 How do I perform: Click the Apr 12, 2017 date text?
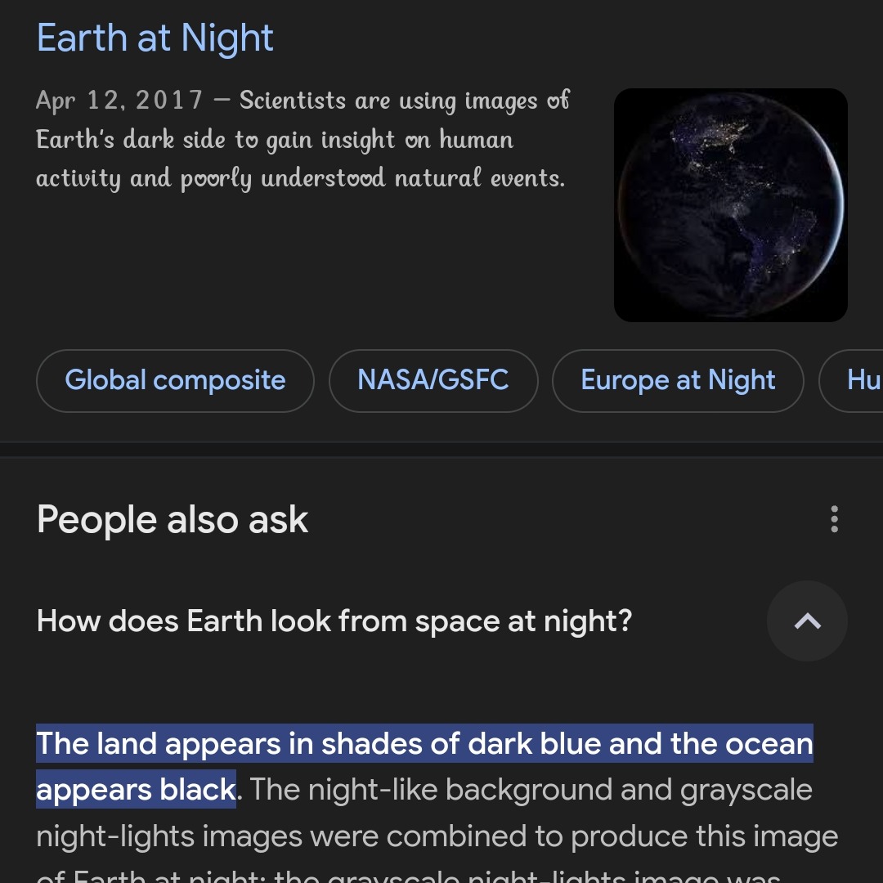(x=119, y=101)
